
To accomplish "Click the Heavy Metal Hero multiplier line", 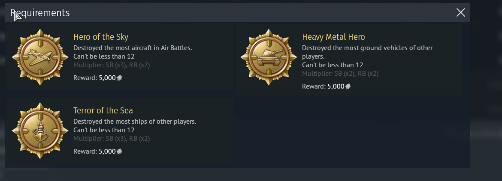I will pos(340,74).
